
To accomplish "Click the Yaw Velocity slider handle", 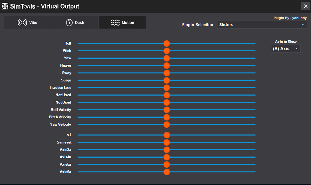I will pos(167,124).
